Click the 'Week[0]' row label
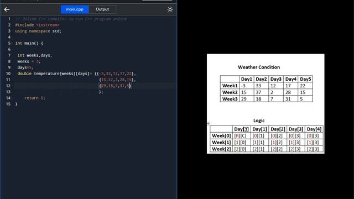 pyautogui.click(x=221, y=136)
